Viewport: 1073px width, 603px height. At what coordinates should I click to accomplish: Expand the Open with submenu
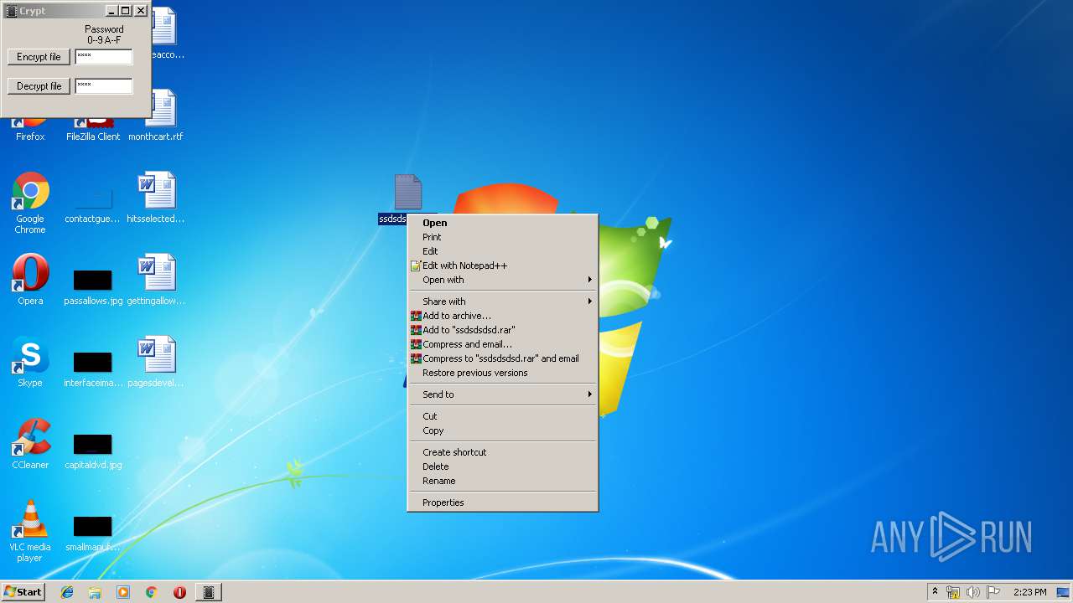[503, 280]
